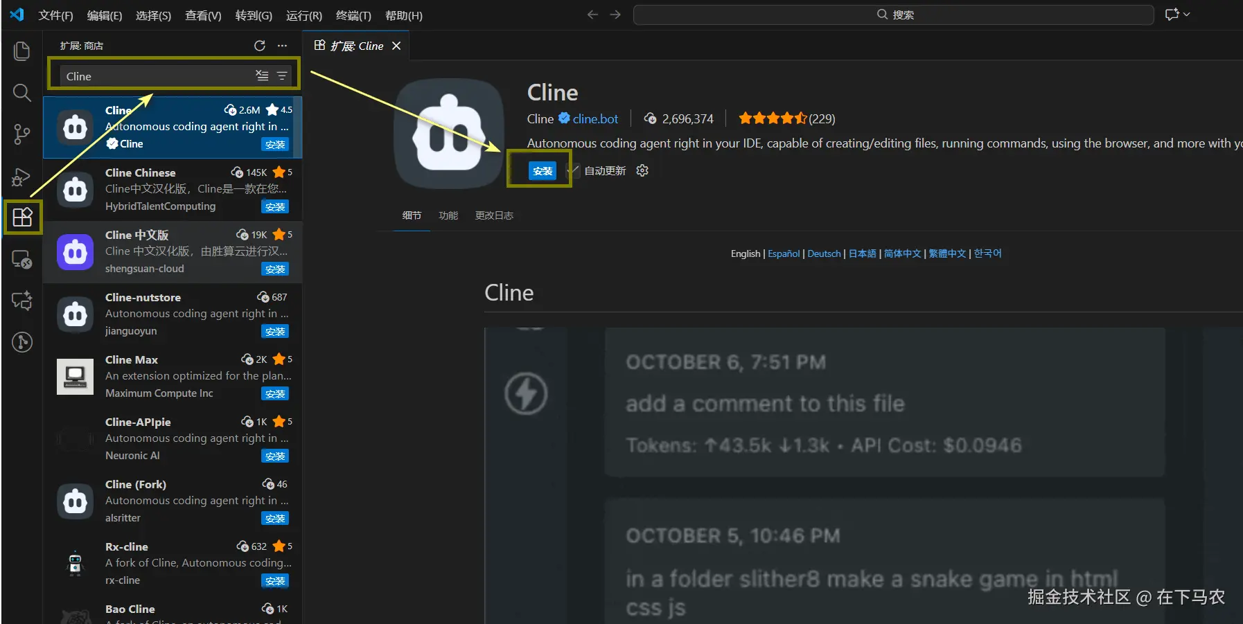Open the Español readme link

(x=784, y=253)
